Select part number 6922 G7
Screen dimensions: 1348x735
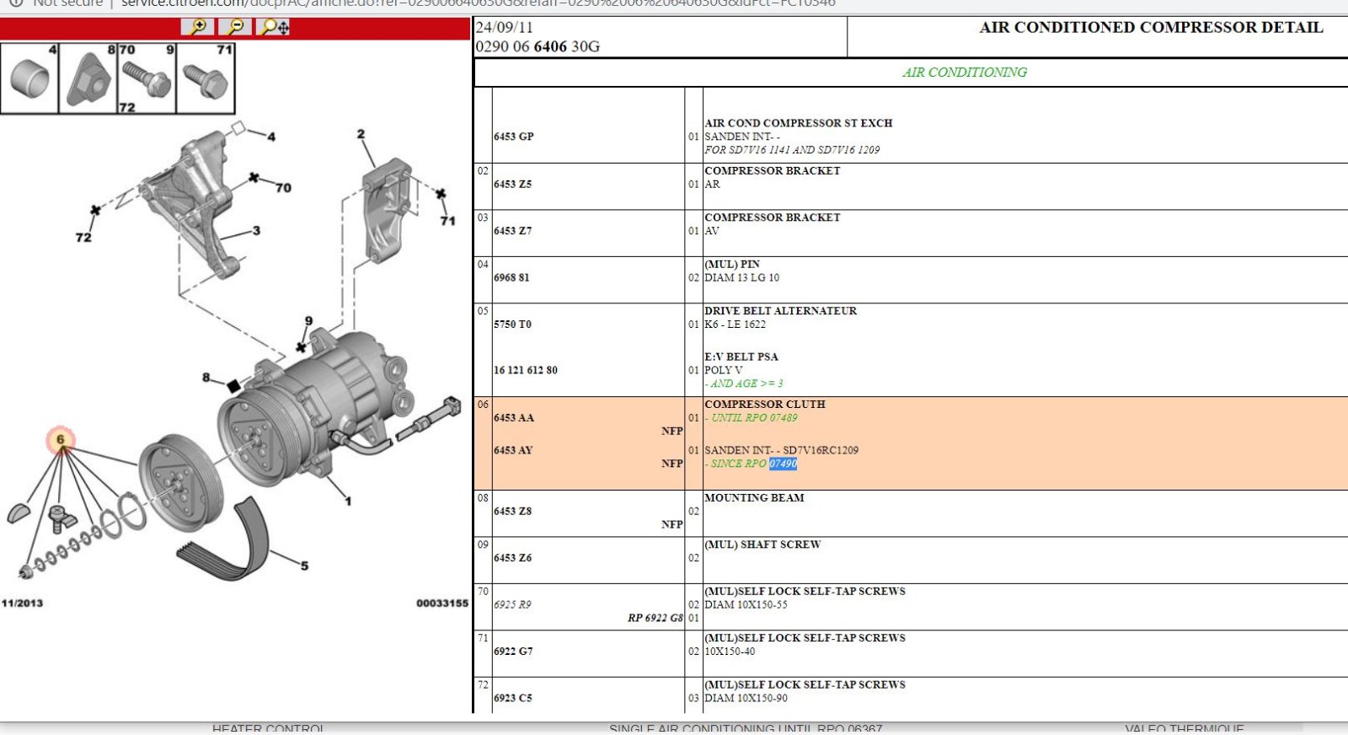click(x=512, y=652)
